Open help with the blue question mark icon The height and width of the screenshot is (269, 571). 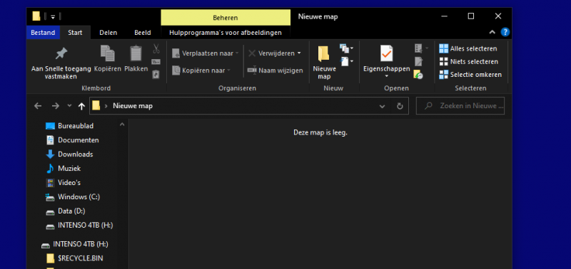click(505, 32)
